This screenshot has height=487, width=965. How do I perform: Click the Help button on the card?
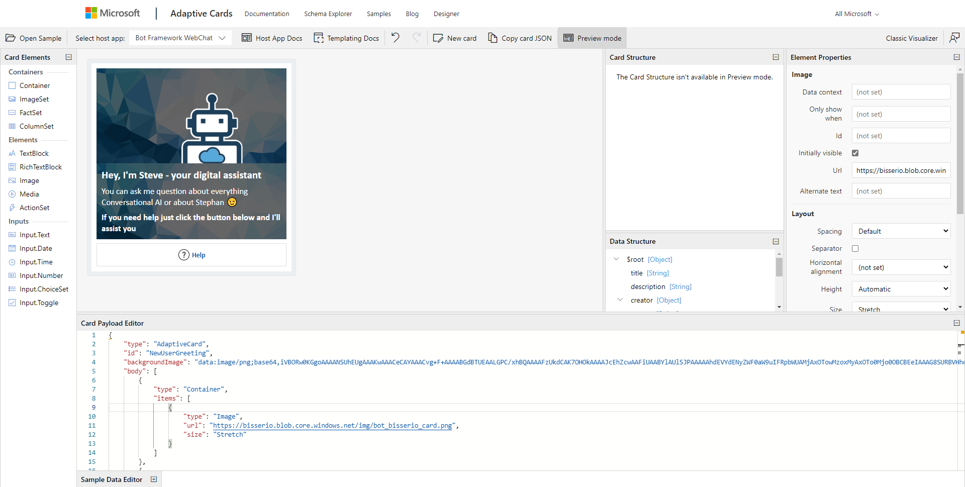(191, 255)
